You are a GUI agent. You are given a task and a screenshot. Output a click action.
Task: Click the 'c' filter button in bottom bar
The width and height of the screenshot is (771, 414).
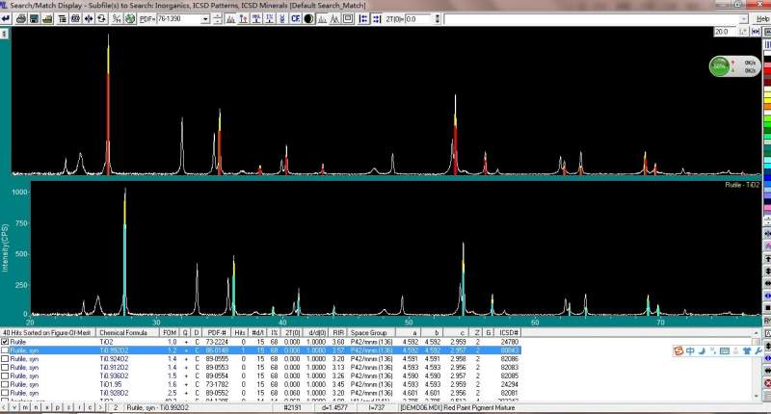tap(90, 407)
